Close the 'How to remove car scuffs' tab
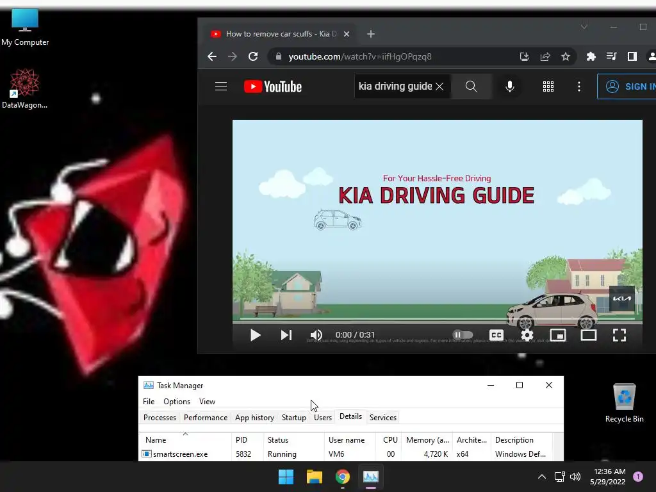 [347, 34]
